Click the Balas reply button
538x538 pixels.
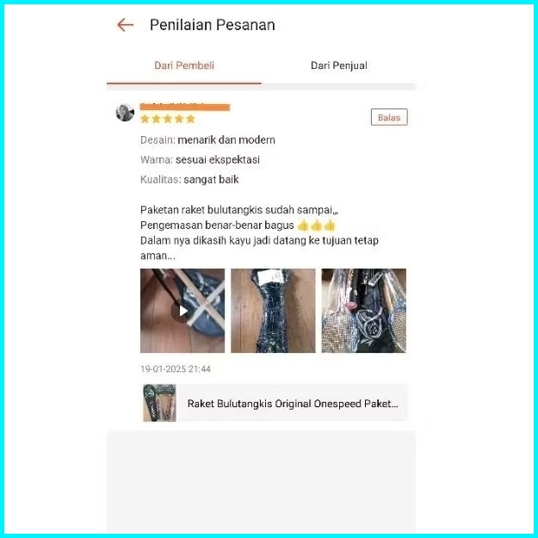pos(389,117)
